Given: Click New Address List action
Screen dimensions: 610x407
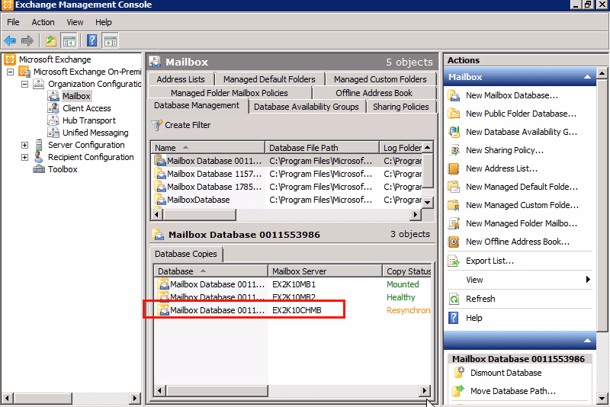Looking at the screenshot, I should click(x=502, y=168).
